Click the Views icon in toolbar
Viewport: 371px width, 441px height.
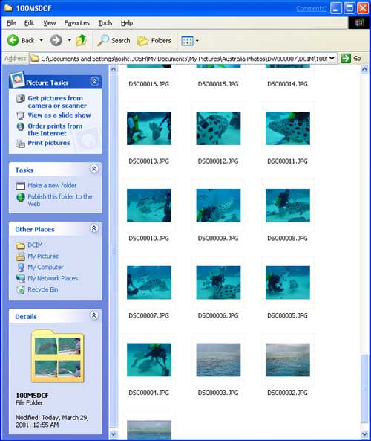[x=187, y=41]
